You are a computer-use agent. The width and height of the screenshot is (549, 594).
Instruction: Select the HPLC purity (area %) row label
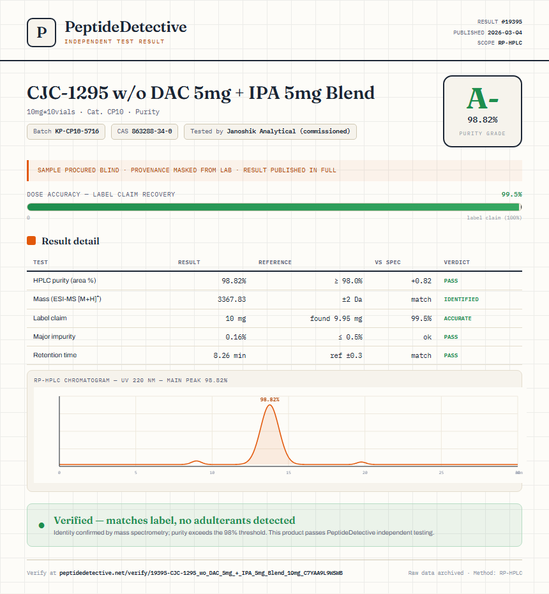tap(64, 280)
